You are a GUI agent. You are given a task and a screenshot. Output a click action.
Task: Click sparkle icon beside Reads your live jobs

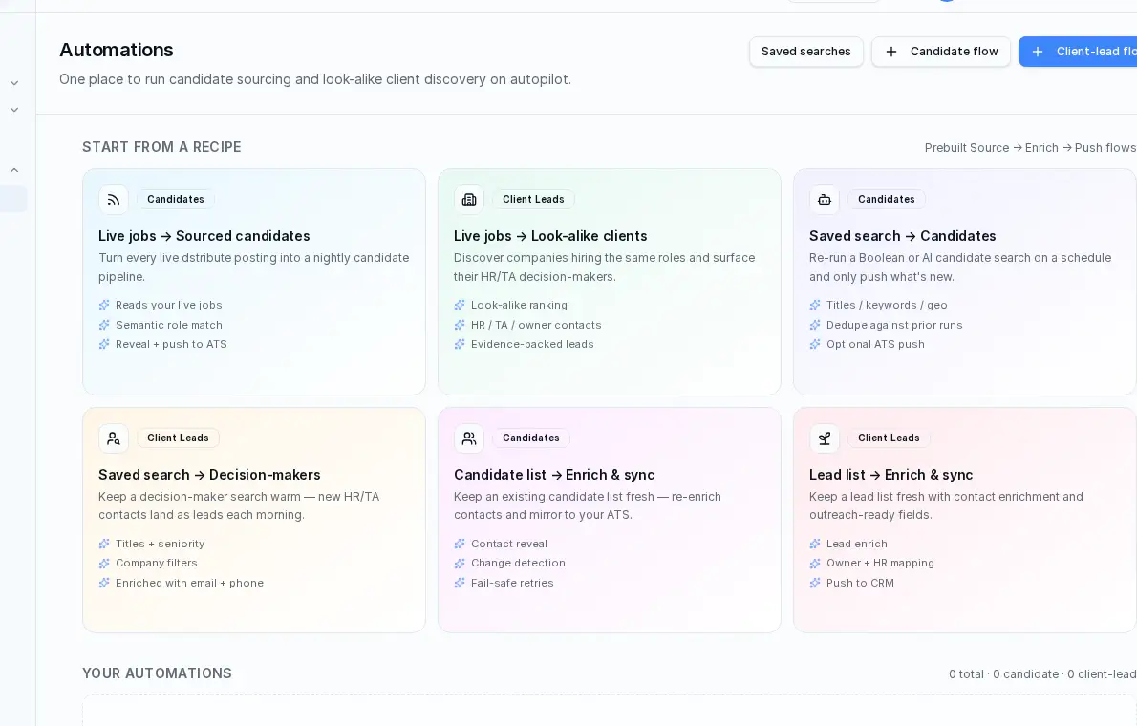click(104, 306)
